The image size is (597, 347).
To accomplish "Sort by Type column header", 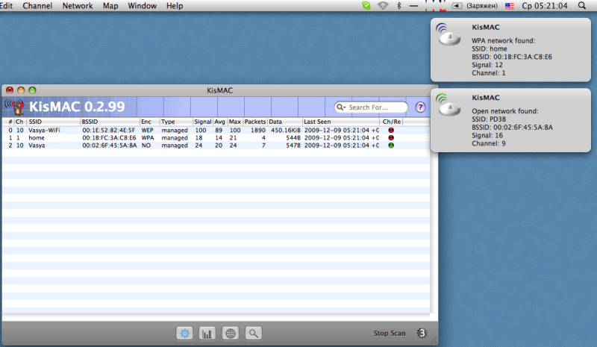I will (x=176, y=122).
